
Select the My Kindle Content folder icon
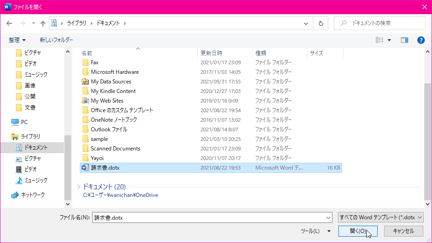pos(85,91)
